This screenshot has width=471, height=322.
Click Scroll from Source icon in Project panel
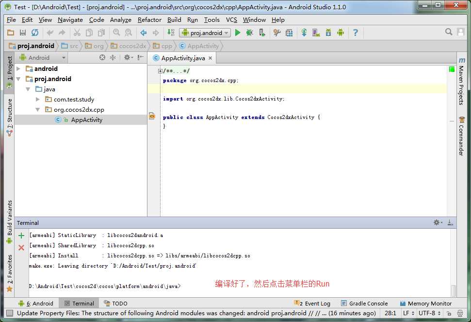click(x=102, y=57)
